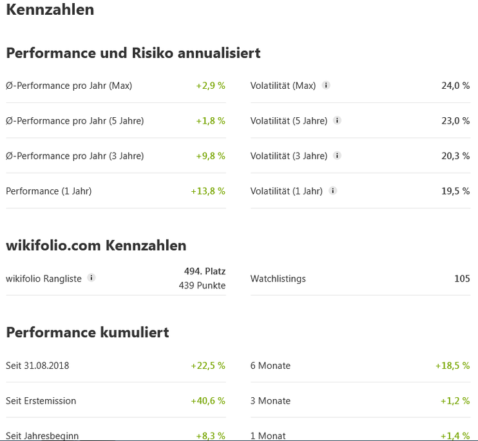The height and width of the screenshot is (441, 478).
Task: Click the 6 Monate performance label
Action: (x=271, y=366)
